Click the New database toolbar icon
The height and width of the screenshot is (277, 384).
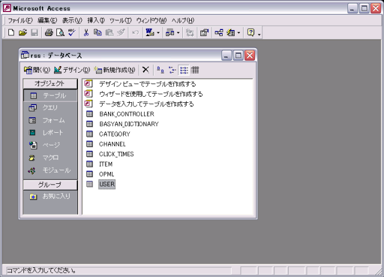tap(11, 32)
